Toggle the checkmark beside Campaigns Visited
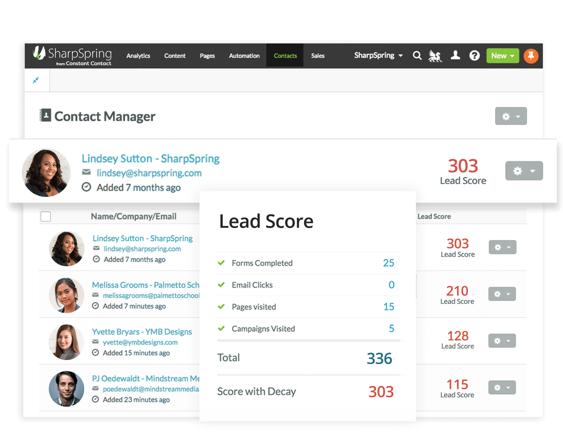The width and height of the screenshot is (563, 443). [x=221, y=329]
